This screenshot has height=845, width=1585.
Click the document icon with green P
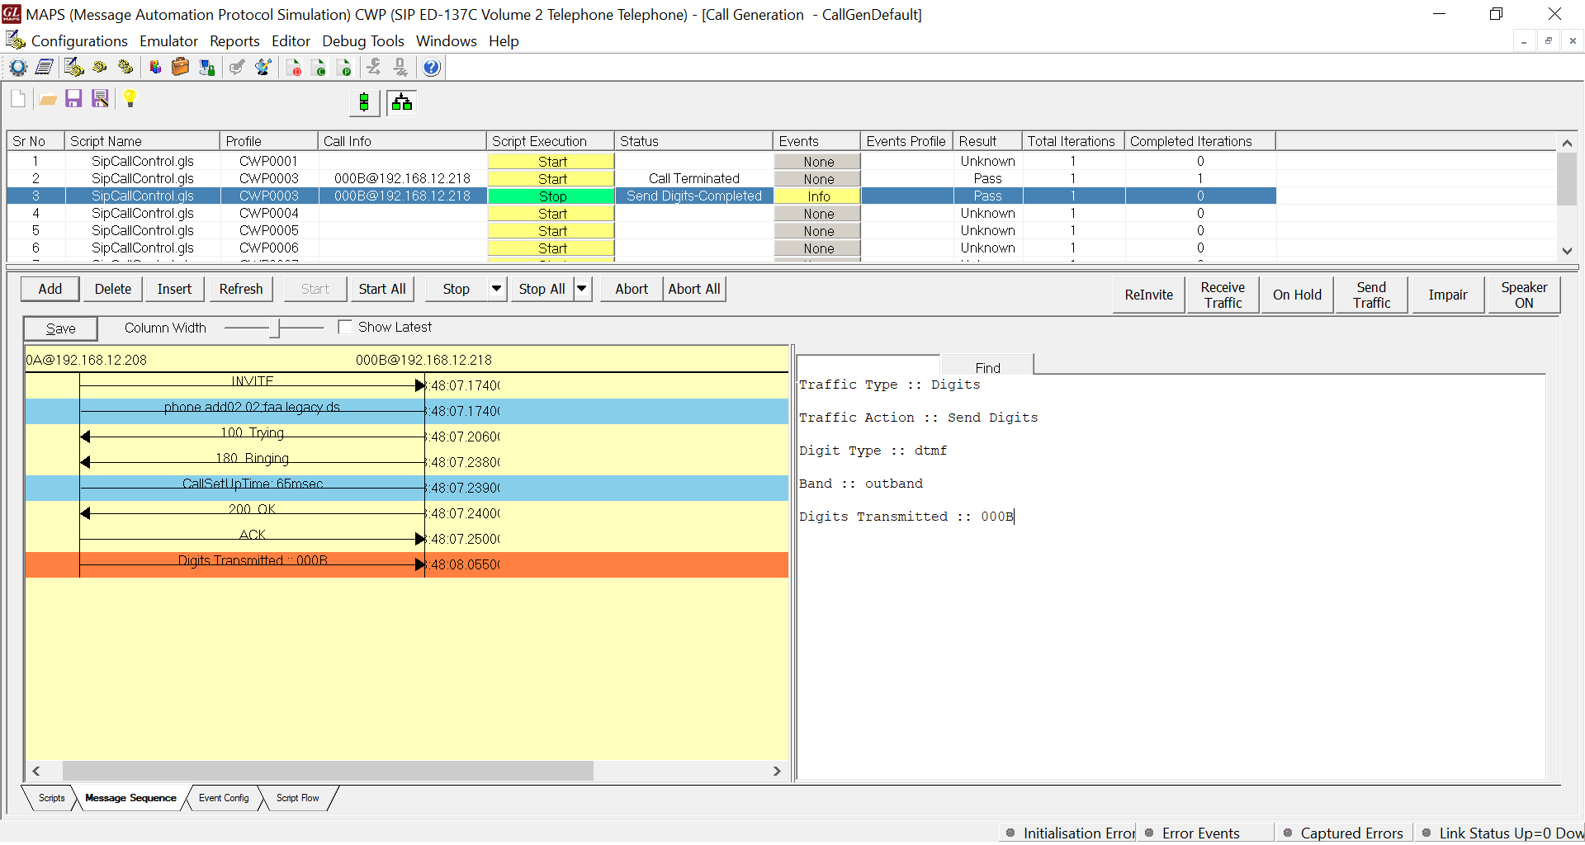click(345, 68)
